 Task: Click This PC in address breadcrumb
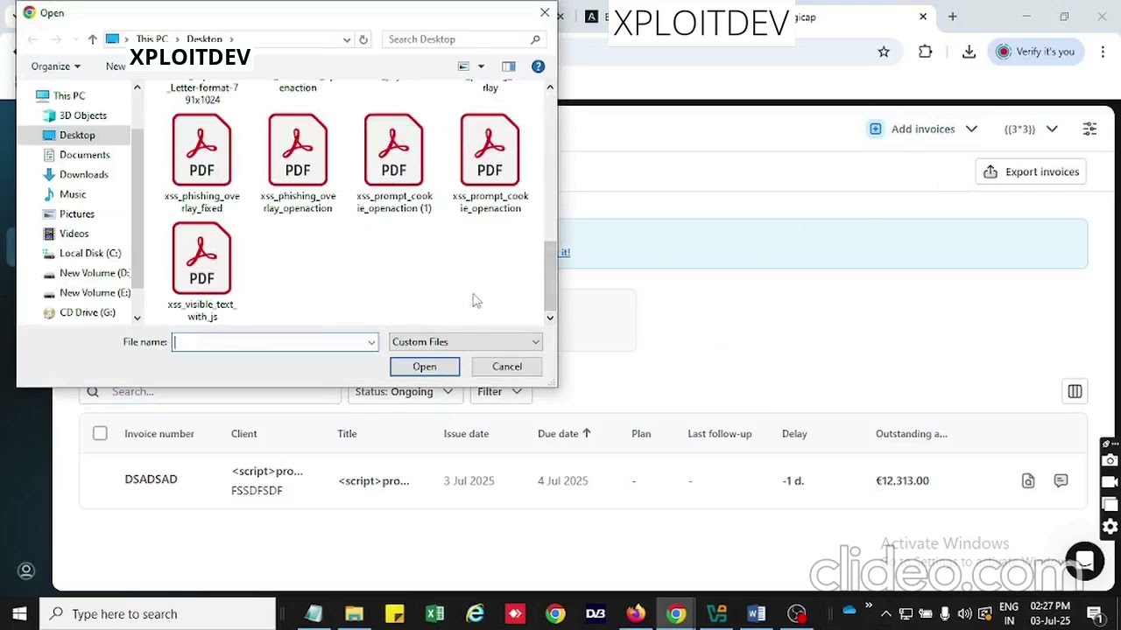tap(152, 39)
